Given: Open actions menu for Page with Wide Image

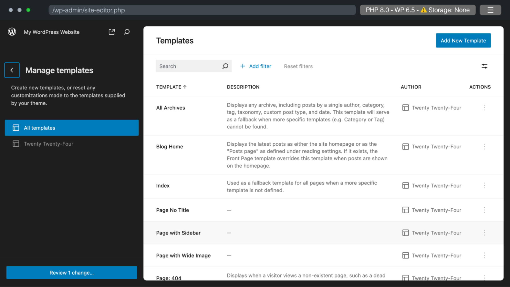Looking at the screenshot, I should point(484,255).
